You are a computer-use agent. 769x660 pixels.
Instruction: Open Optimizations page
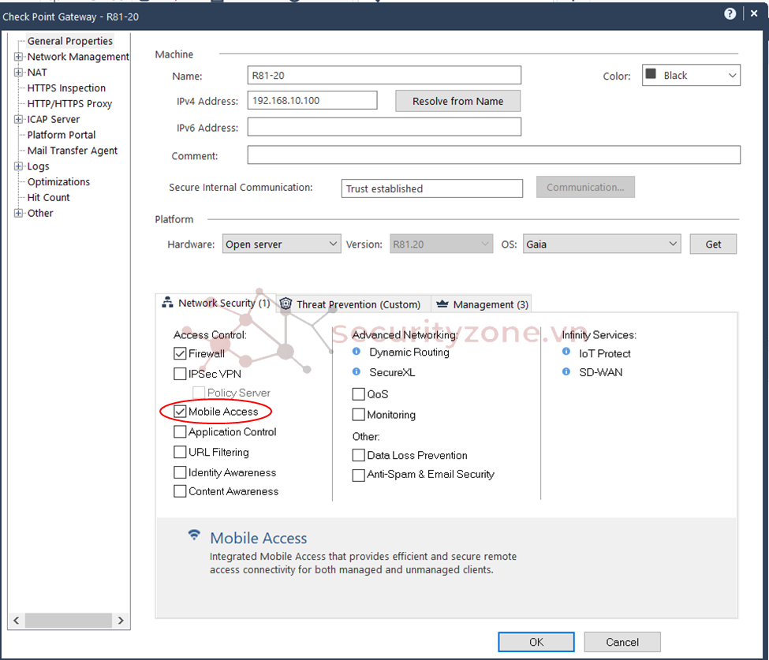[x=58, y=182]
